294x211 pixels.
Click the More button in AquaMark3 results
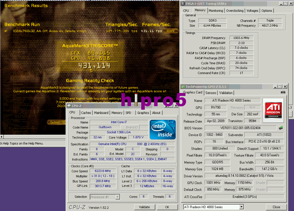pos(170,31)
